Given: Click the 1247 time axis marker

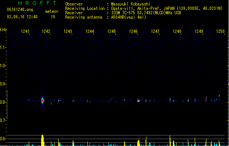Looking at the screenshot, I should (155, 31).
